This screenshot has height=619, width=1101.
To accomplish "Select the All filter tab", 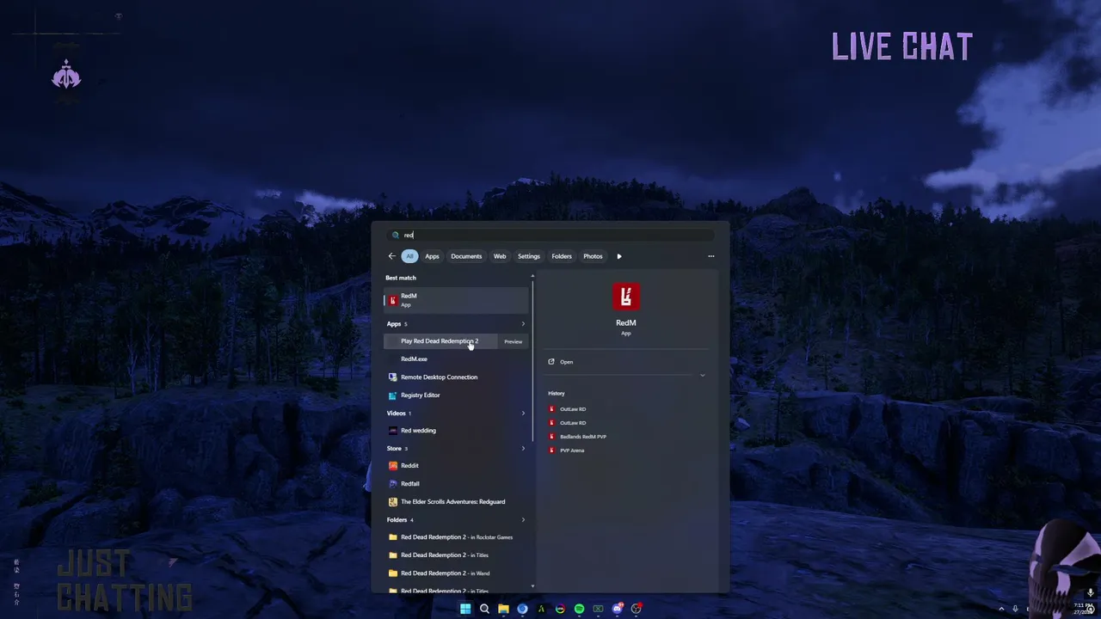I will click(x=409, y=256).
